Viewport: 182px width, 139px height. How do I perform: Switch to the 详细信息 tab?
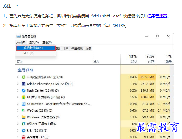tap(77, 49)
